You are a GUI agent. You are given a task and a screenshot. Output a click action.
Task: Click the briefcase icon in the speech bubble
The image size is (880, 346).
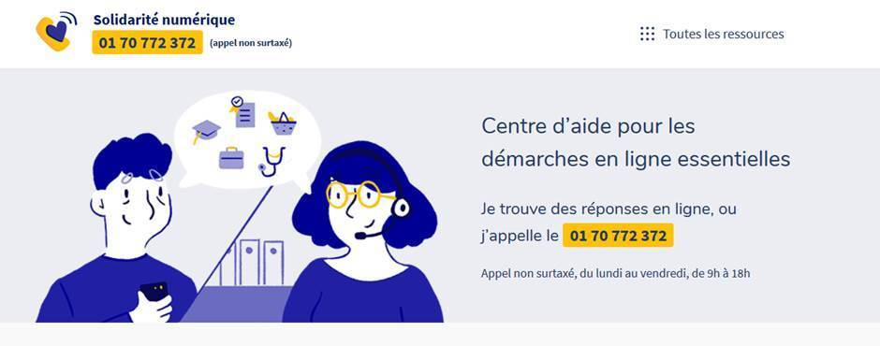pos(231,158)
